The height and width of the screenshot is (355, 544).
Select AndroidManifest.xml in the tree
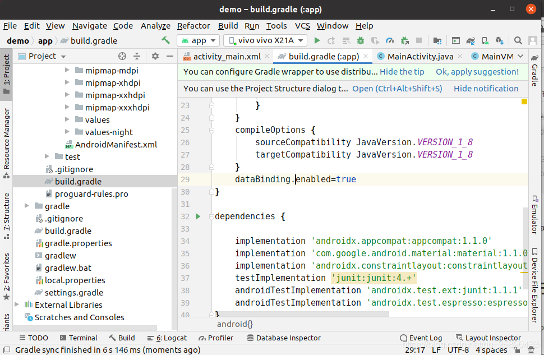click(116, 144)
